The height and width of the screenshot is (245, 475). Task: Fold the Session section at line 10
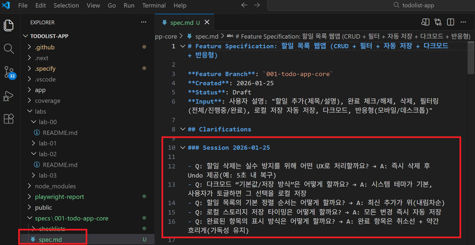182,147
